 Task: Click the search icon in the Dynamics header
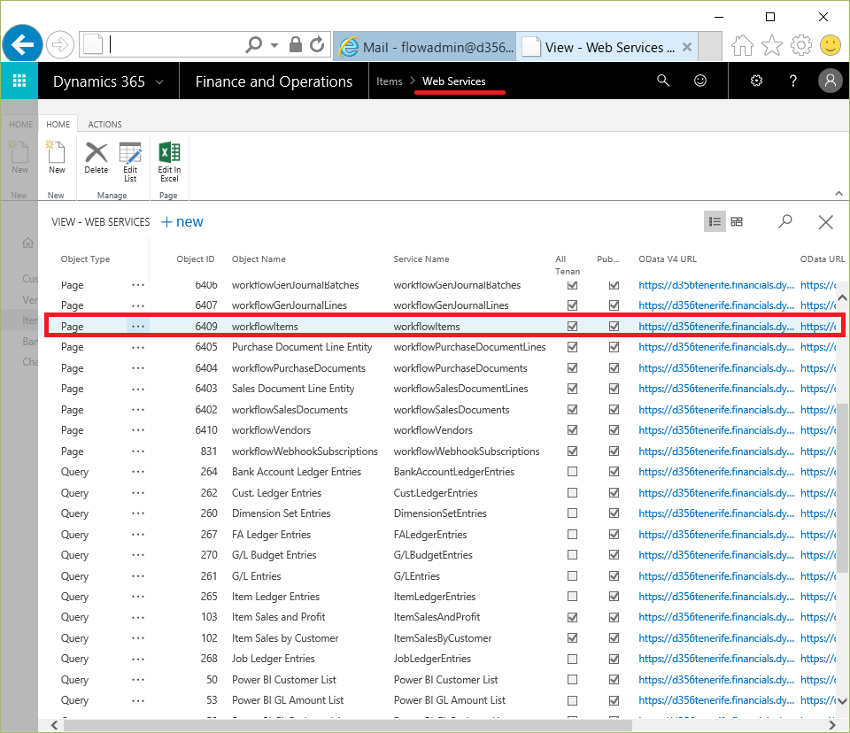[x=663, y=81]
